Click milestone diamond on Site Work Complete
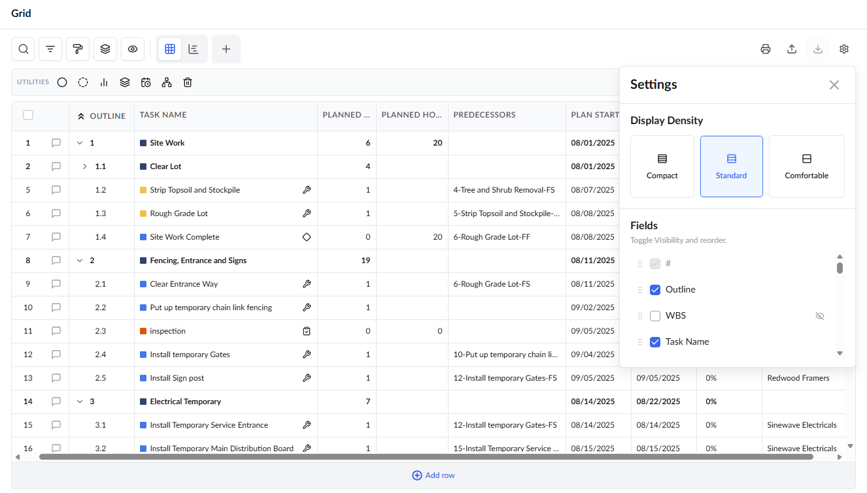Image resolution: width=867 pixels, height=493 pixels. tap(307, 237)
